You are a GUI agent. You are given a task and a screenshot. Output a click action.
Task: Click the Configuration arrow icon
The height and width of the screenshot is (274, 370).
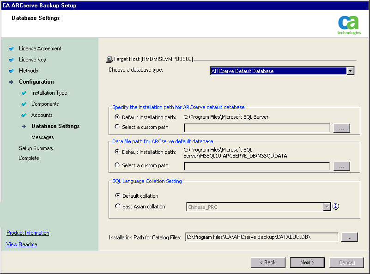pos(12,82)
